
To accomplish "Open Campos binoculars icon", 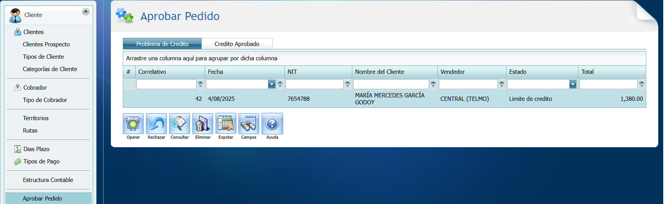I will click(x=249, y=124).
